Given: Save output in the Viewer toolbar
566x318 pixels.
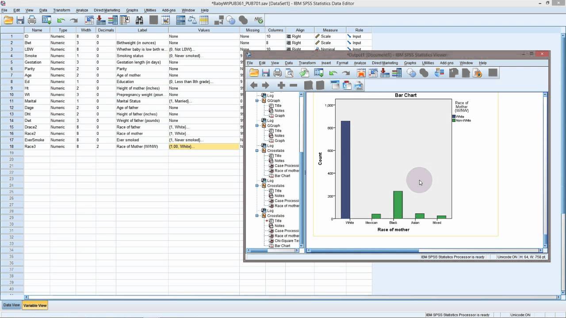Looking at the screenshot, I should tap(266, 73).
